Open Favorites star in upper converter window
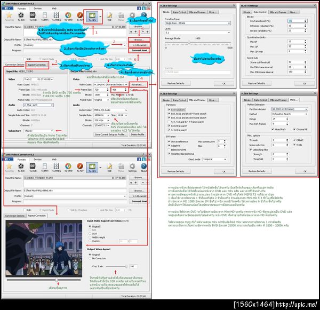Viewport: 320px width, 310px height. [x=9, y=17]
